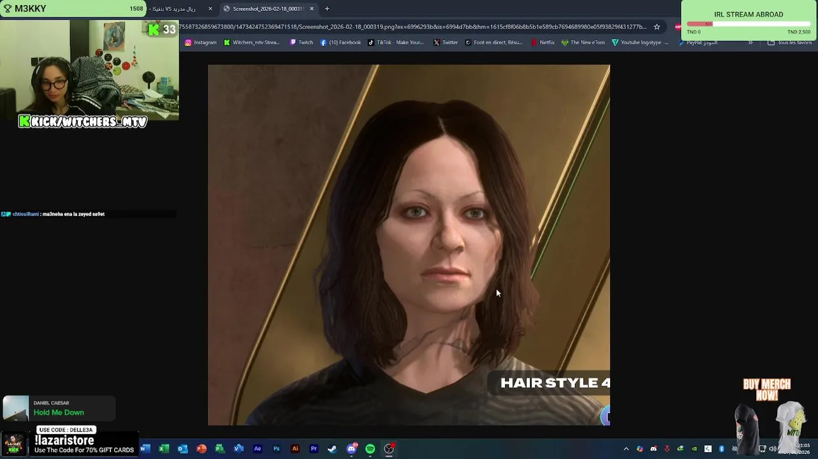818x459 pixels.
Task: Open PayPal bookmark
Action: (698, 43)
